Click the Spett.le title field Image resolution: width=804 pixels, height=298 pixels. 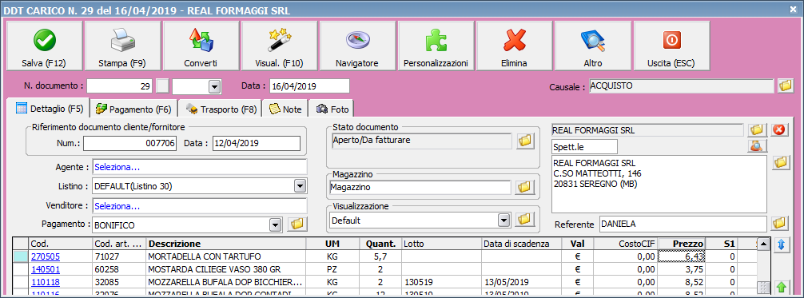coord(585,146)
